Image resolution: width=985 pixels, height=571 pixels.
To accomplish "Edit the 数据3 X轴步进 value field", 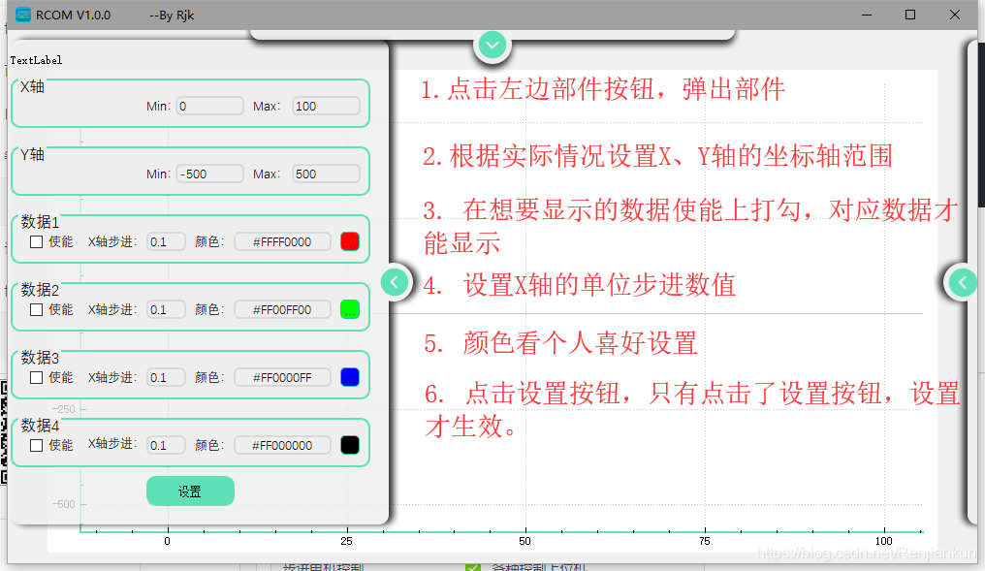I will click(166, 377).
